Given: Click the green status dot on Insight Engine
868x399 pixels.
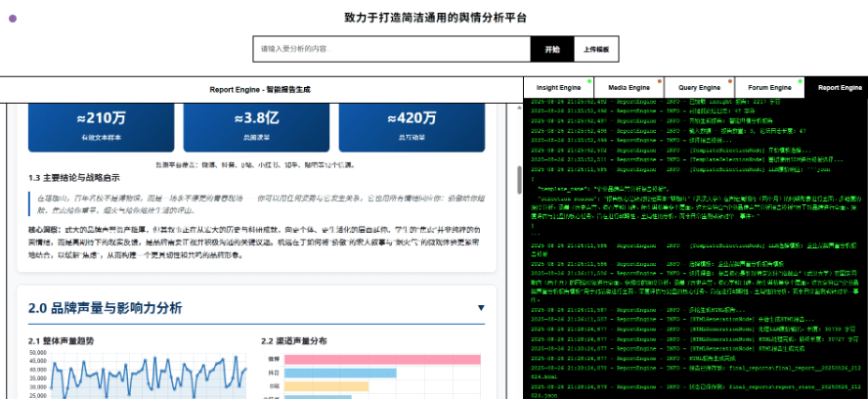Looking at the screenshot, I should pos(589,80).
